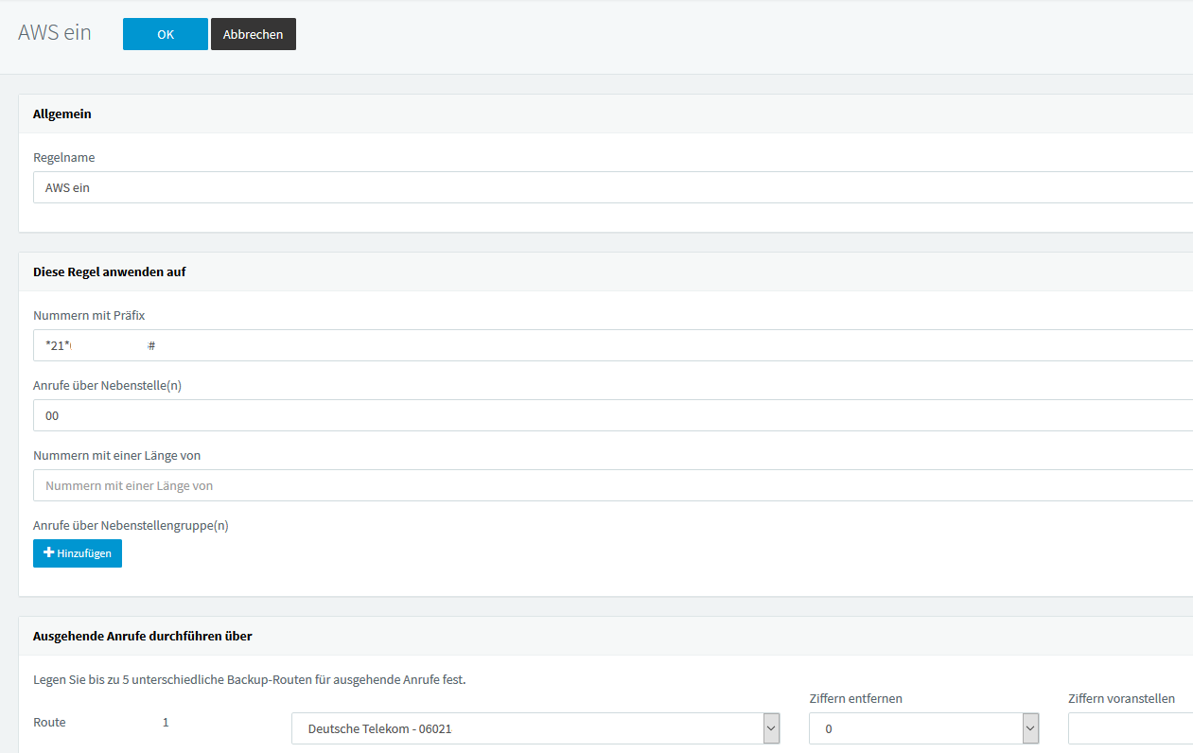Click the arrow of Ziffern entfernen select

1030,728
